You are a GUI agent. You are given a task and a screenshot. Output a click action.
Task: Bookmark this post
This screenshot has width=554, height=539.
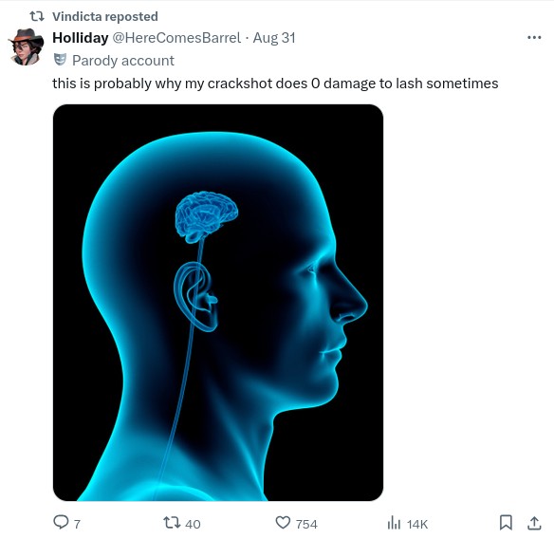tap(506, 522)
